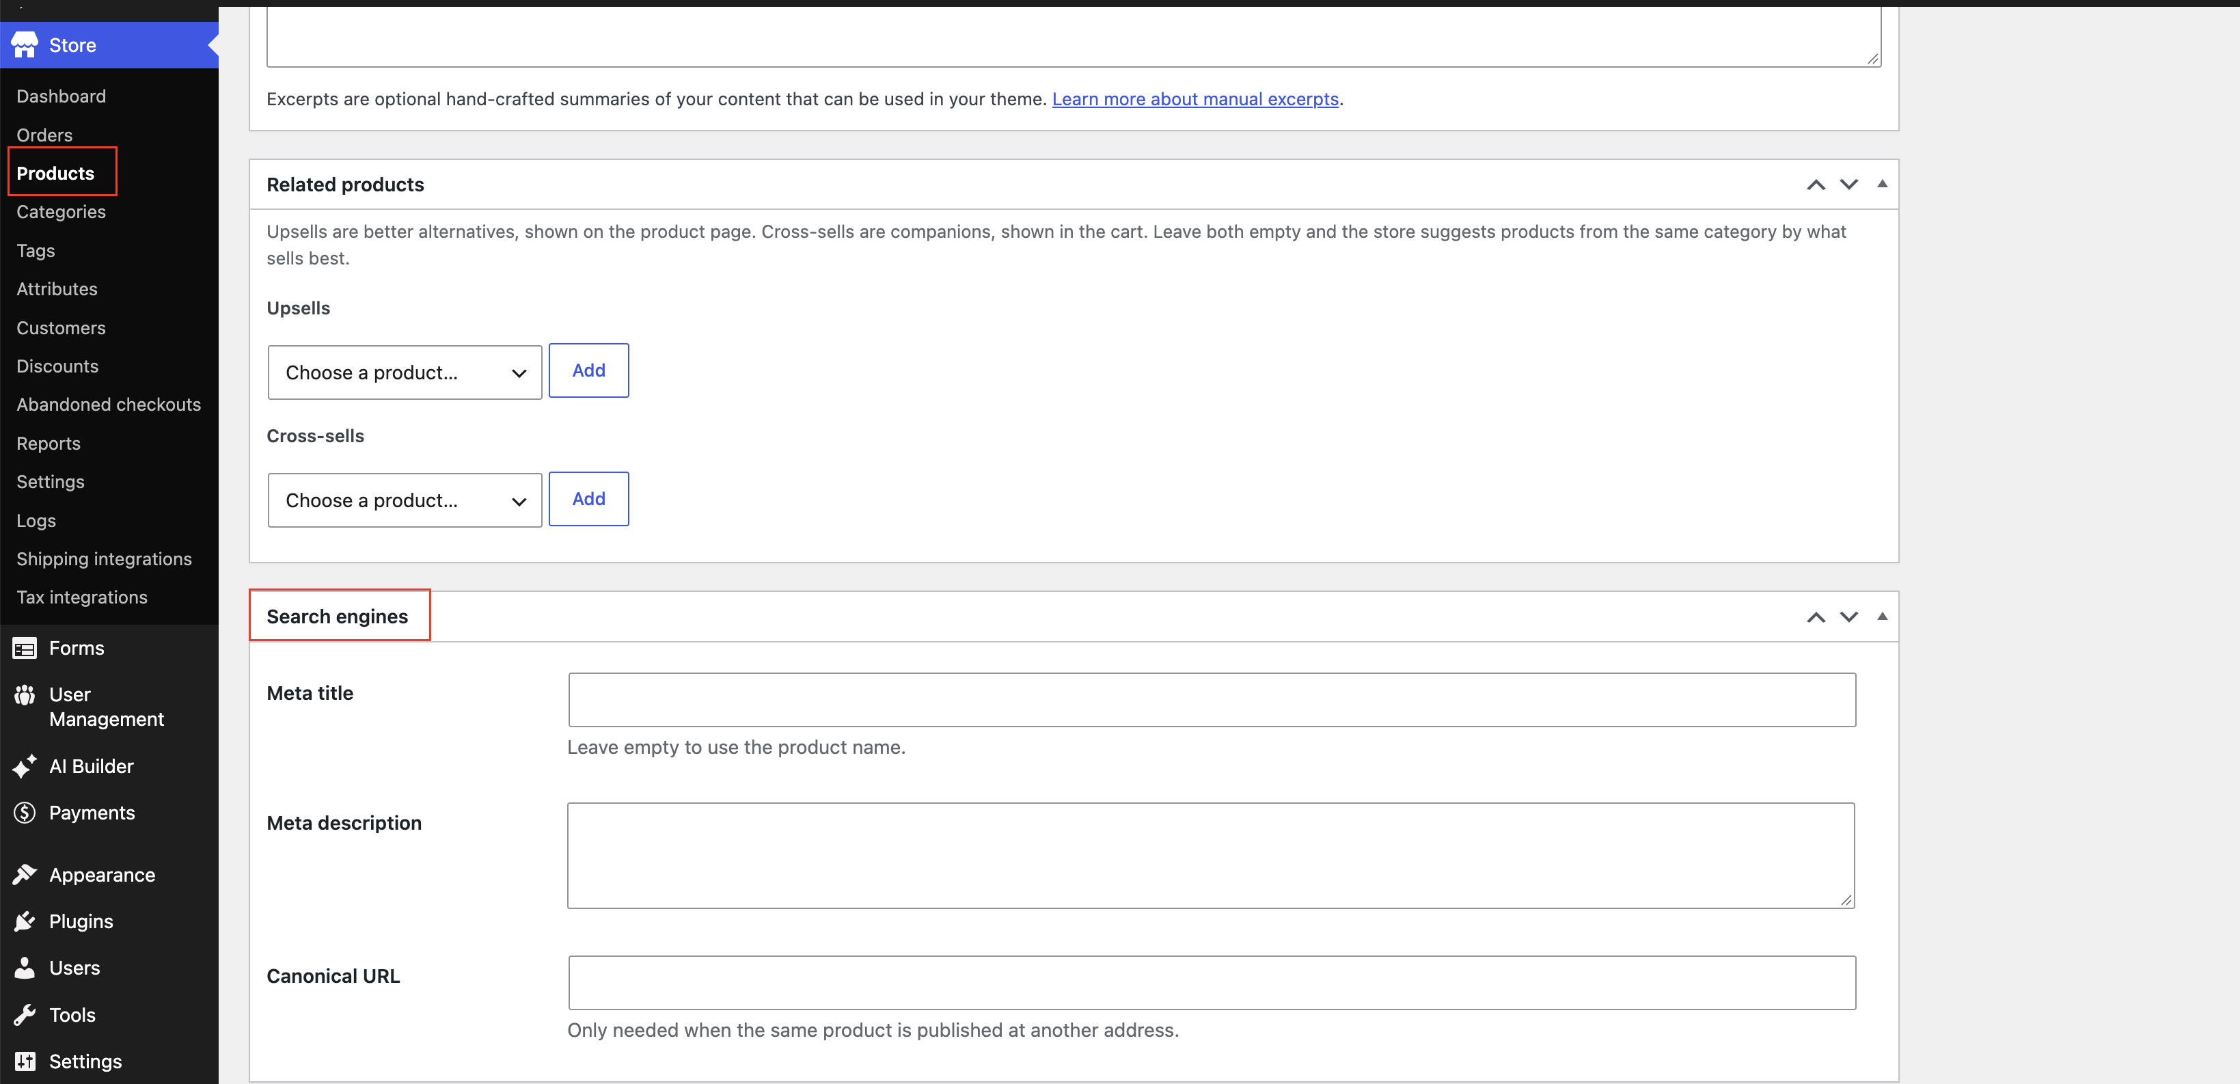Open store Logs

point(36,520)
